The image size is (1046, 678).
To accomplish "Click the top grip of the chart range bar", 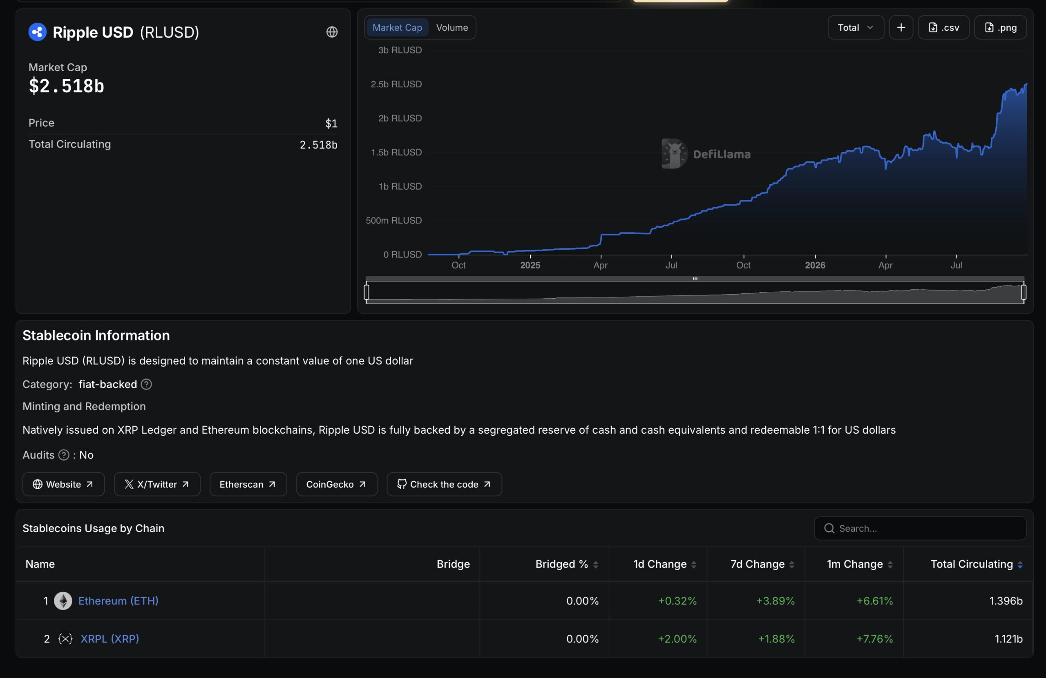I will point(695,279).
